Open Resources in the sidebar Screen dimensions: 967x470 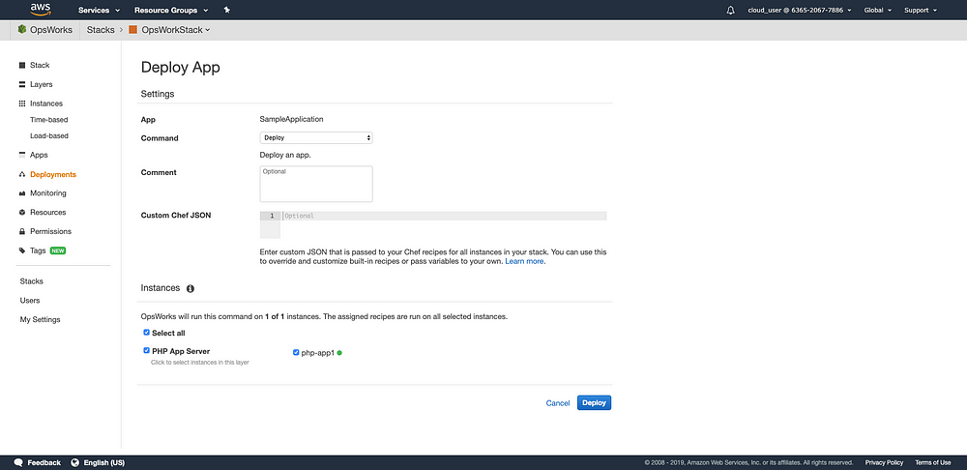pyautogui.click(x=48, y=212)
